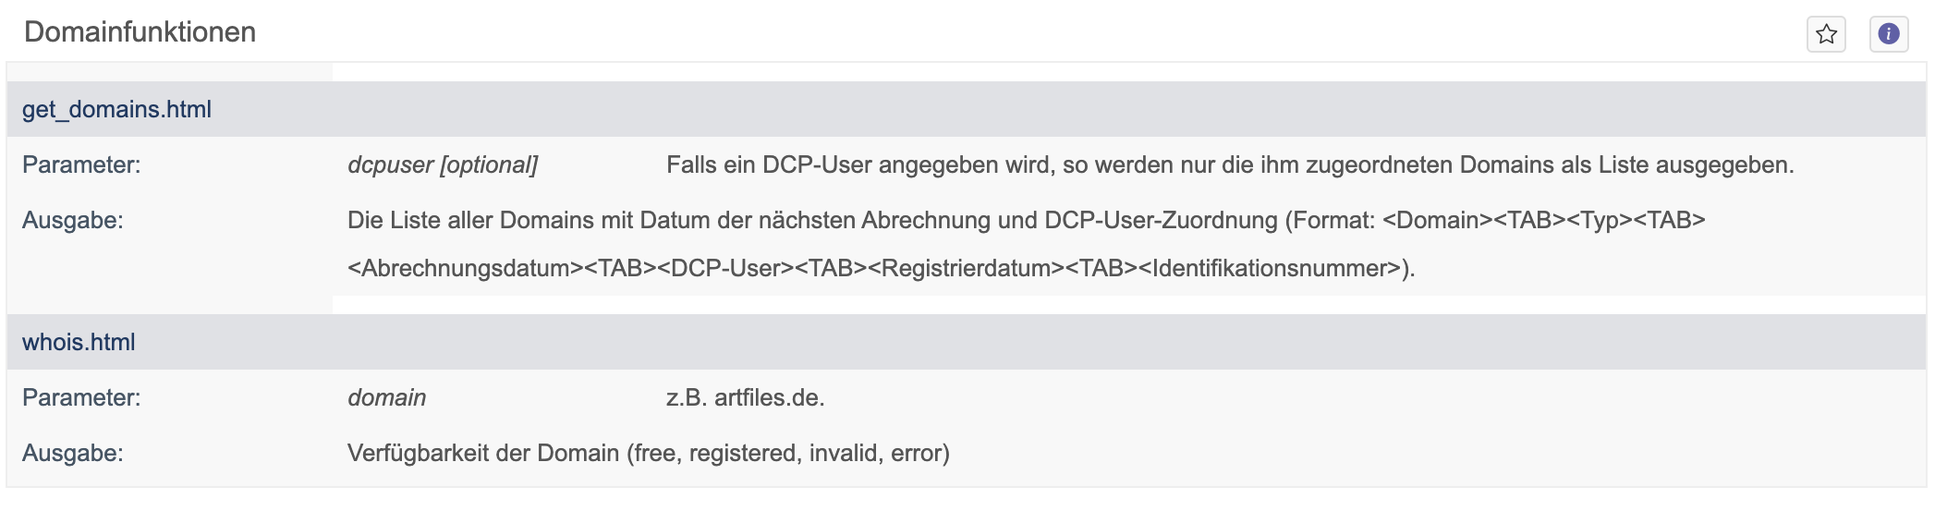This screenshot has height=523, width=1935.
Task: Click the Ausgabe label under whois.html
Action: 72,453
